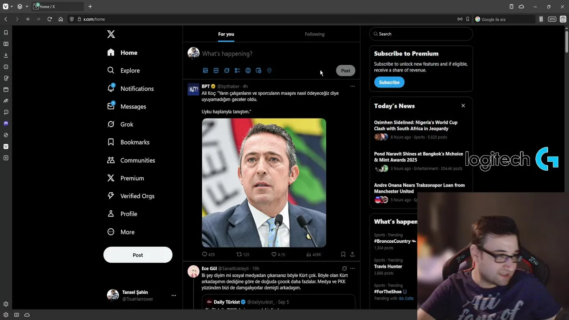Image resolution: width=569 pixels, height=320 pixels.
Task: Open Wikipedia web panel in sidebar
Action: click(6, 146)
